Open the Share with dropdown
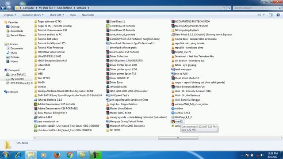Image resolution: width=283 pixels, height=159 pixels. tap(57, 15)
